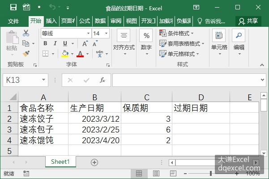The height and width of the screenshot is (179, 269).
Task: Open Customize Quick Access Toolbar dropdown
Action: point(68,8)
